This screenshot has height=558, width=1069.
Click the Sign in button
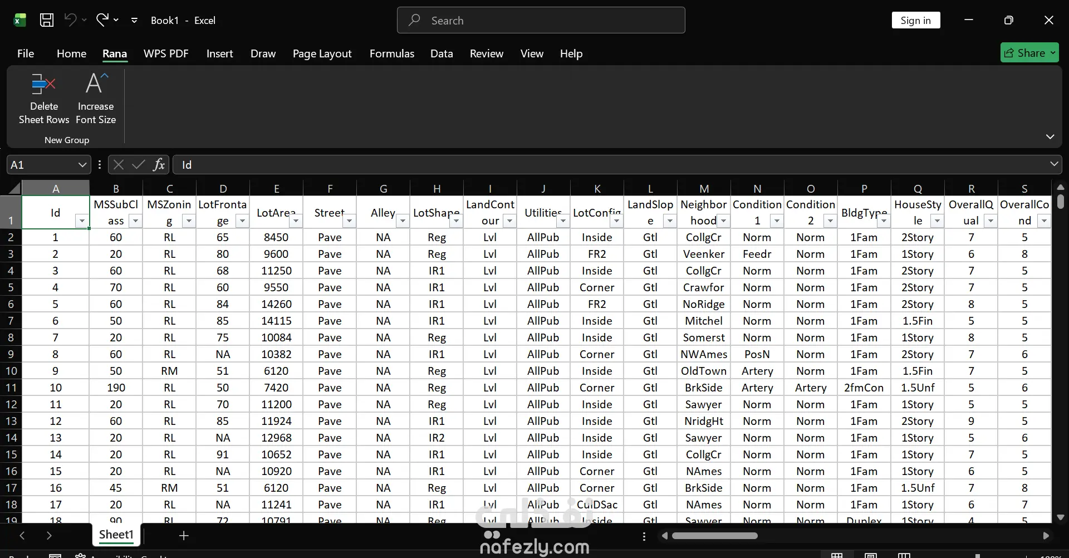[915, 21]
